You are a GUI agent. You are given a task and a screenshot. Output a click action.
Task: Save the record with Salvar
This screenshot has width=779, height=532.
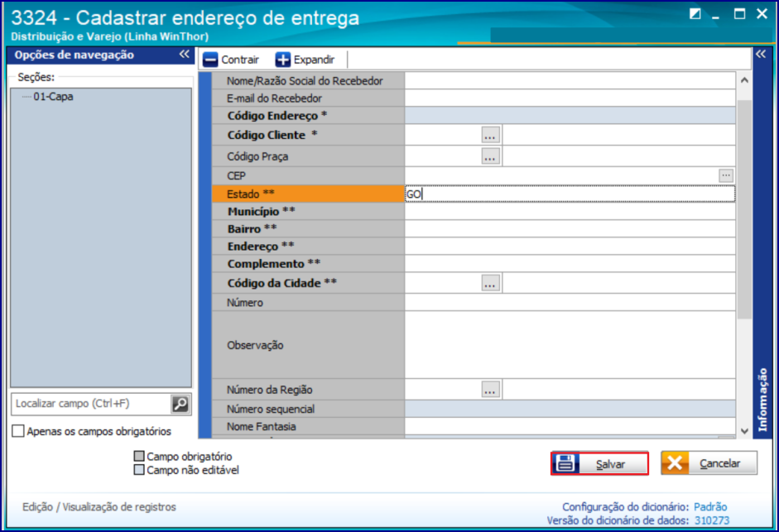tap(599, 463)
